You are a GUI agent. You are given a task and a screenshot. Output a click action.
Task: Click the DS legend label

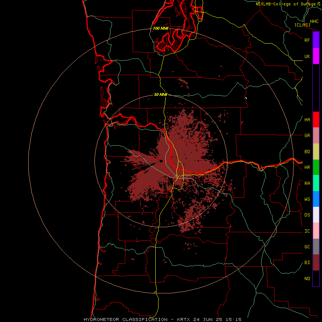click(x=307, y=215)
